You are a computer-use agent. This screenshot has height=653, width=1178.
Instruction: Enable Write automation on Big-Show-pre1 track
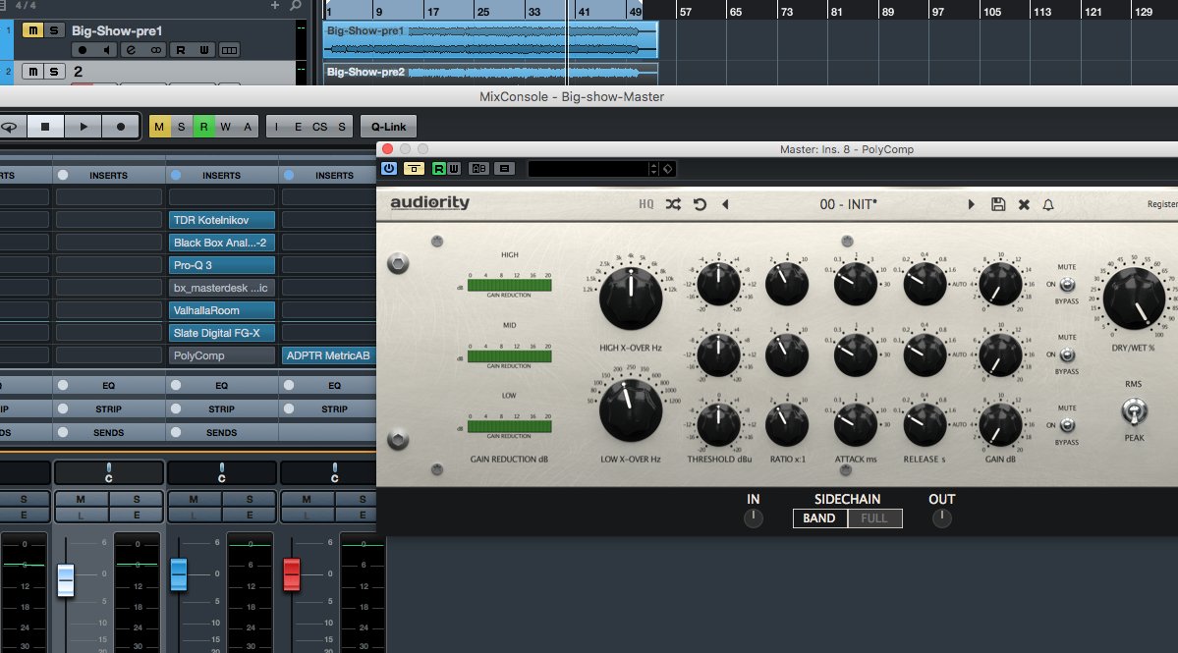(203, 50)
